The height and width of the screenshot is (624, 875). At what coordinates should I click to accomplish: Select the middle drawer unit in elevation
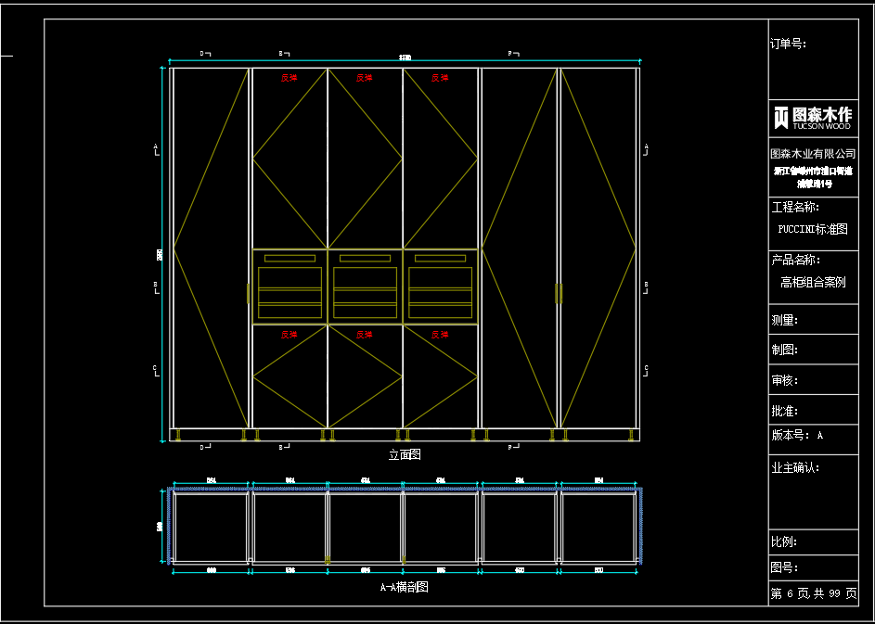365,287
